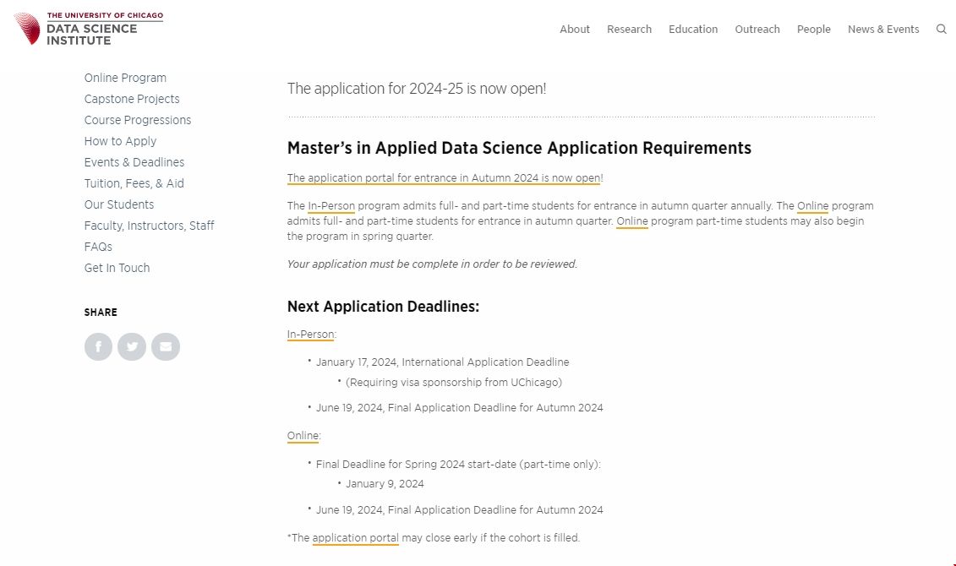Viewport: 956px width, 566px height.
Task: Visit Faculty, Instructors, Staff page
Action: point(149,226)
